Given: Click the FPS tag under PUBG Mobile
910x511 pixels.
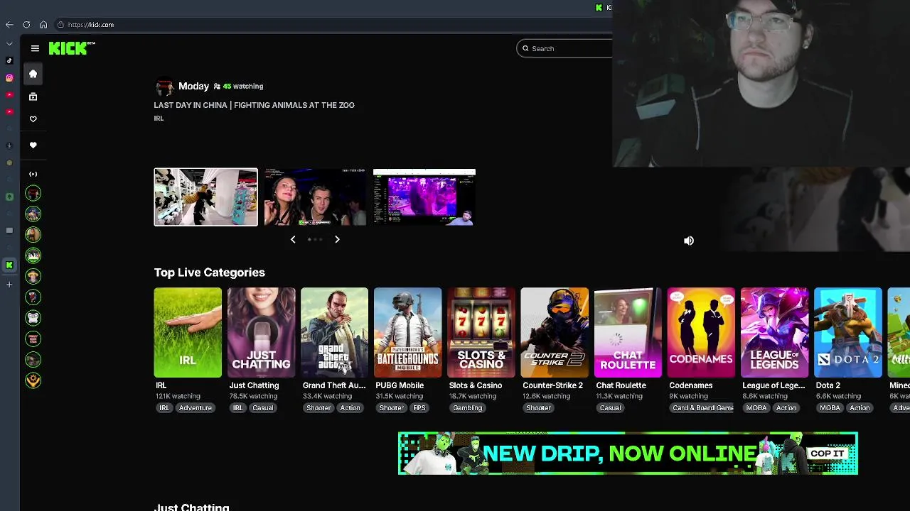Looking at the screenshot, I should pyautogui.click(x=419, y=408).
